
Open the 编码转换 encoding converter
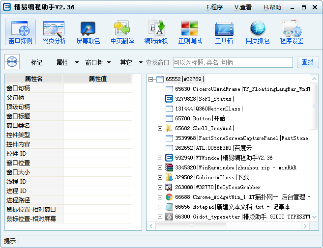coord(156,32)
